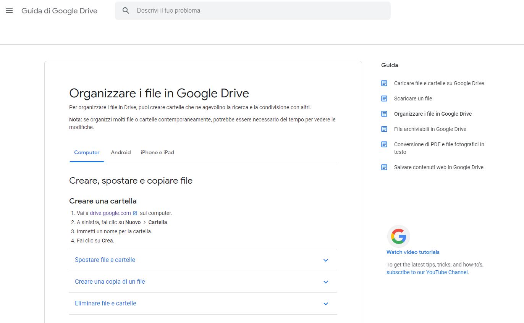Click the Organizzare i file in Google Drive heading
The image size is (524, 323).
coord(159,93)
